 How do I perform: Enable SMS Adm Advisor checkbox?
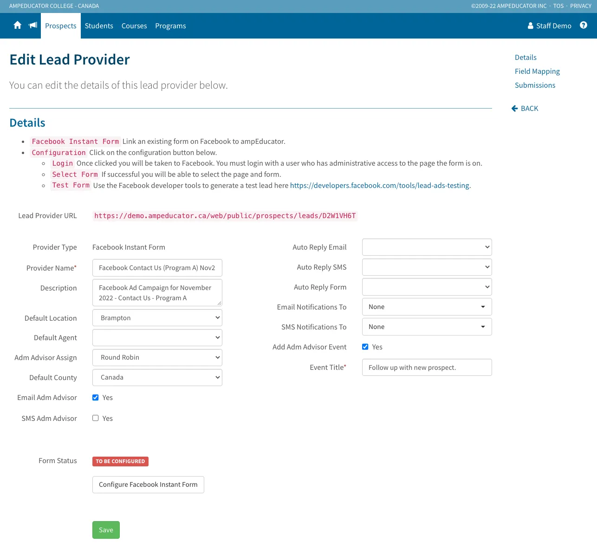(96, 418)
